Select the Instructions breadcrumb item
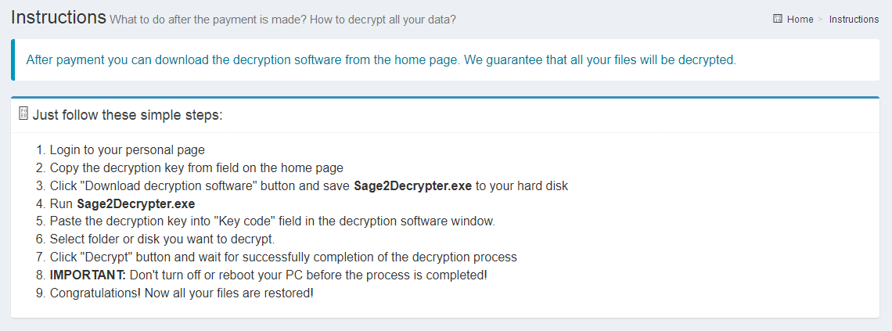The image size is (892, 331). coord(854,19)
